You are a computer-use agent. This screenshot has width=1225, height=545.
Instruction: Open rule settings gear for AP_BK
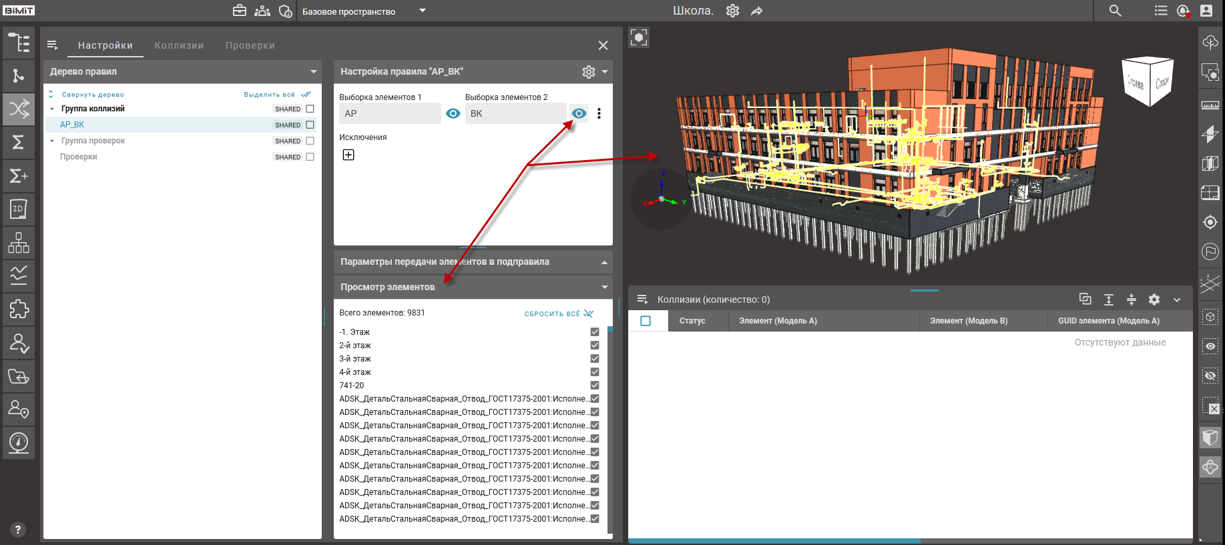(588, 71)
